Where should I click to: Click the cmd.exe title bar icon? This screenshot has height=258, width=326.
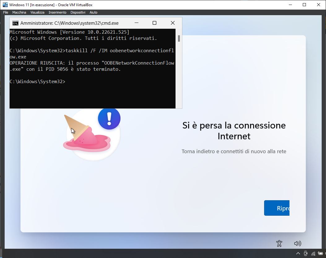(15, 23)
